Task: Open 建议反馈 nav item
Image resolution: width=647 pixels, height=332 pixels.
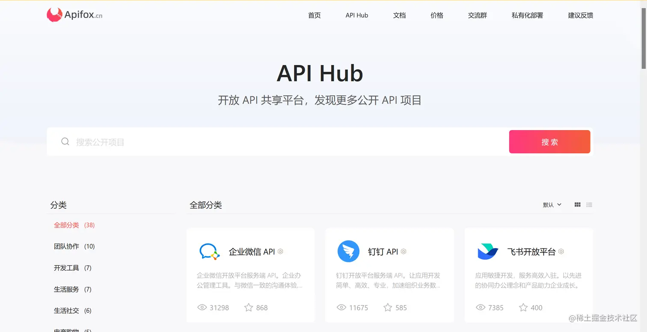Action: [x=581, y=15]
